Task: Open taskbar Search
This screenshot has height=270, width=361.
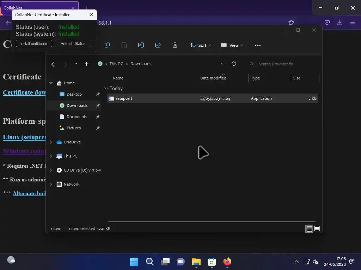Action: [x=149, y=262]
